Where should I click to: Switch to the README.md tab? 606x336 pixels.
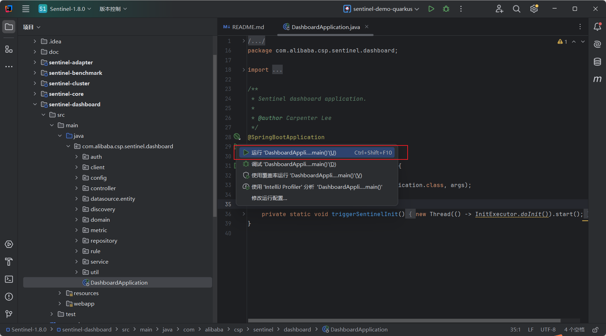244,27
